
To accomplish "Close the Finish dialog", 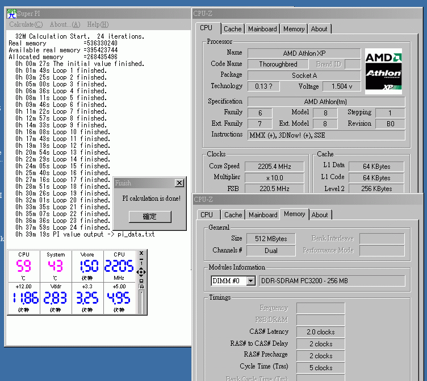I will (179, 183).
